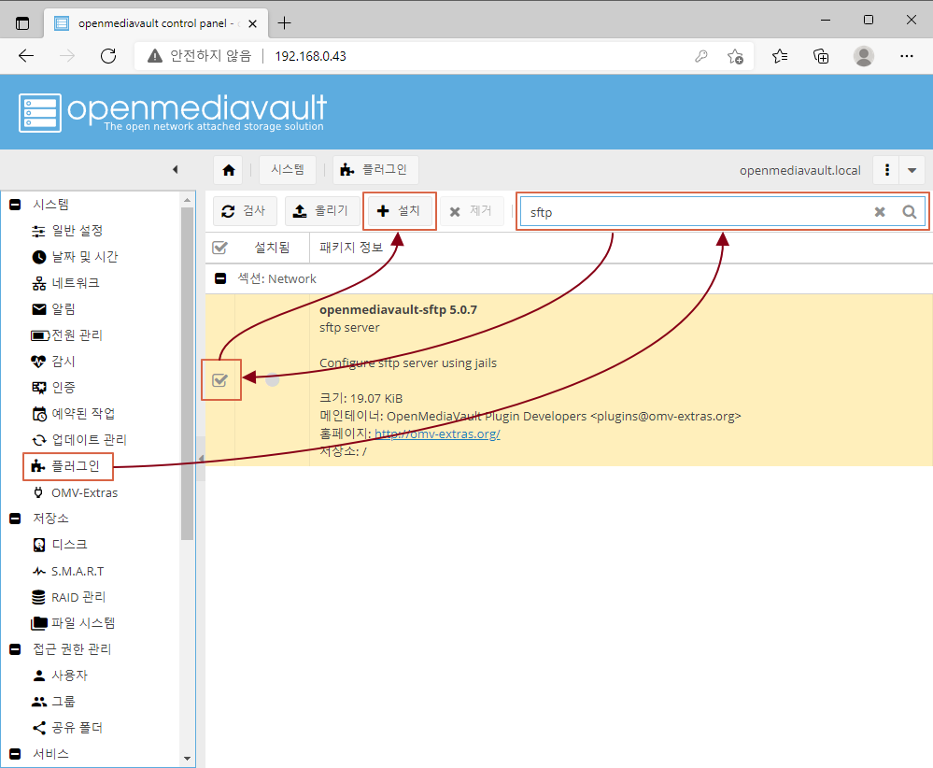Open Notification (알림) sidebar item
Viewport: 933px width, 768px height.
53,309
